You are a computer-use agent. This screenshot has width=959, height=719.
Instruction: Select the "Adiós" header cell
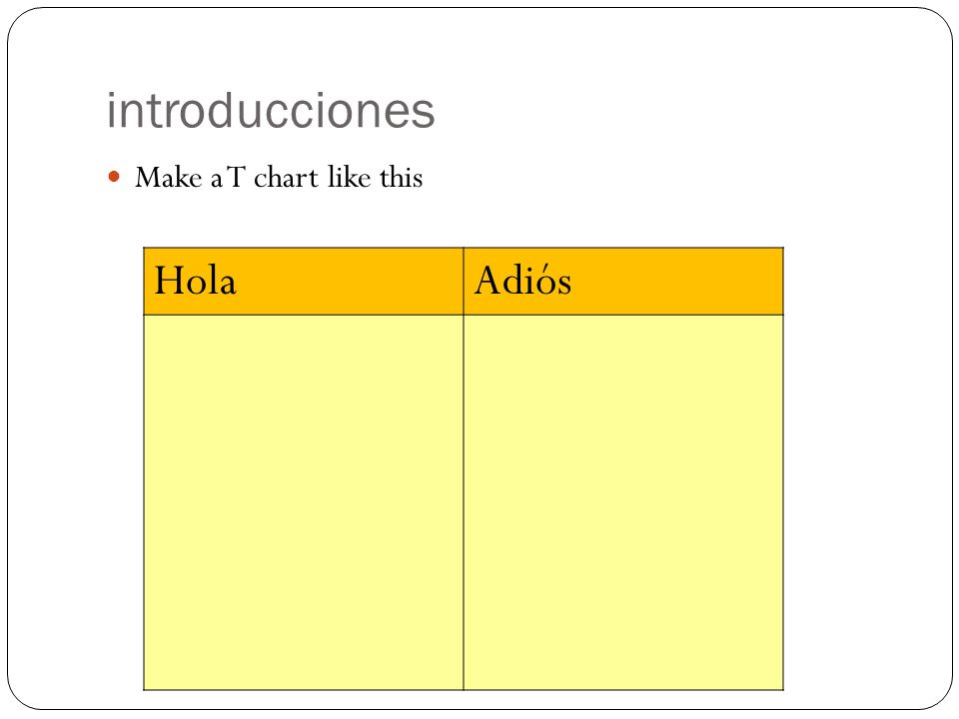[x=623, y=282]
